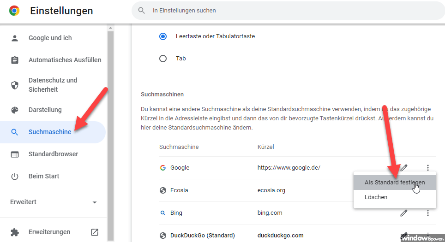Click the search magnifier icon in the settings search bar
Screen dimensions: 445x242
tap(141, 11)
